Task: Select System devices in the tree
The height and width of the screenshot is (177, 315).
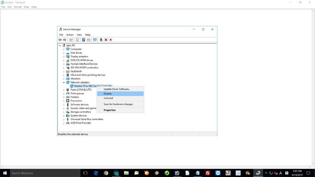Action: tap(78, 115)
